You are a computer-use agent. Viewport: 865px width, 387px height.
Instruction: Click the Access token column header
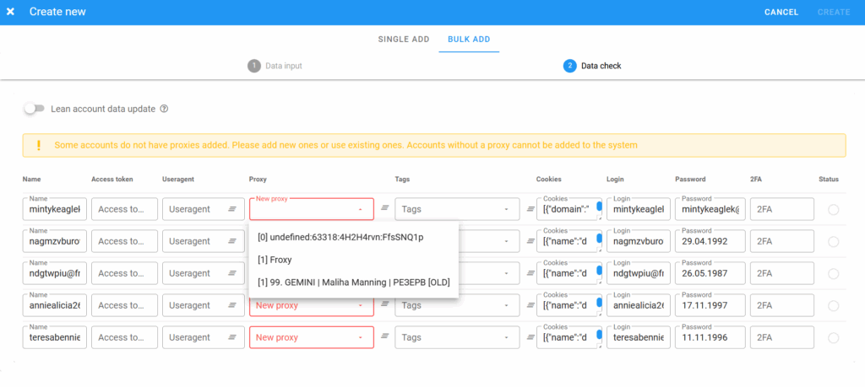pyautogui.click(x=112, y=179)
